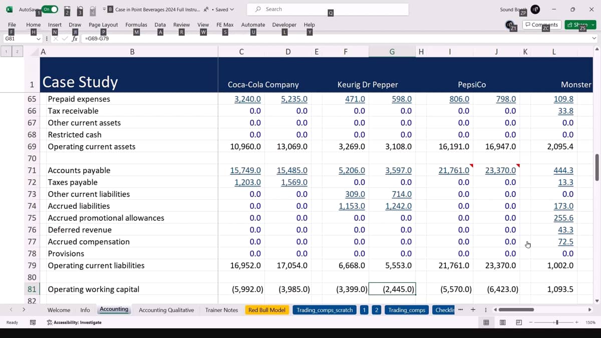Switch to the Home ribbon tab
This screenshot has width=601, height=338.
click(33, 25)
